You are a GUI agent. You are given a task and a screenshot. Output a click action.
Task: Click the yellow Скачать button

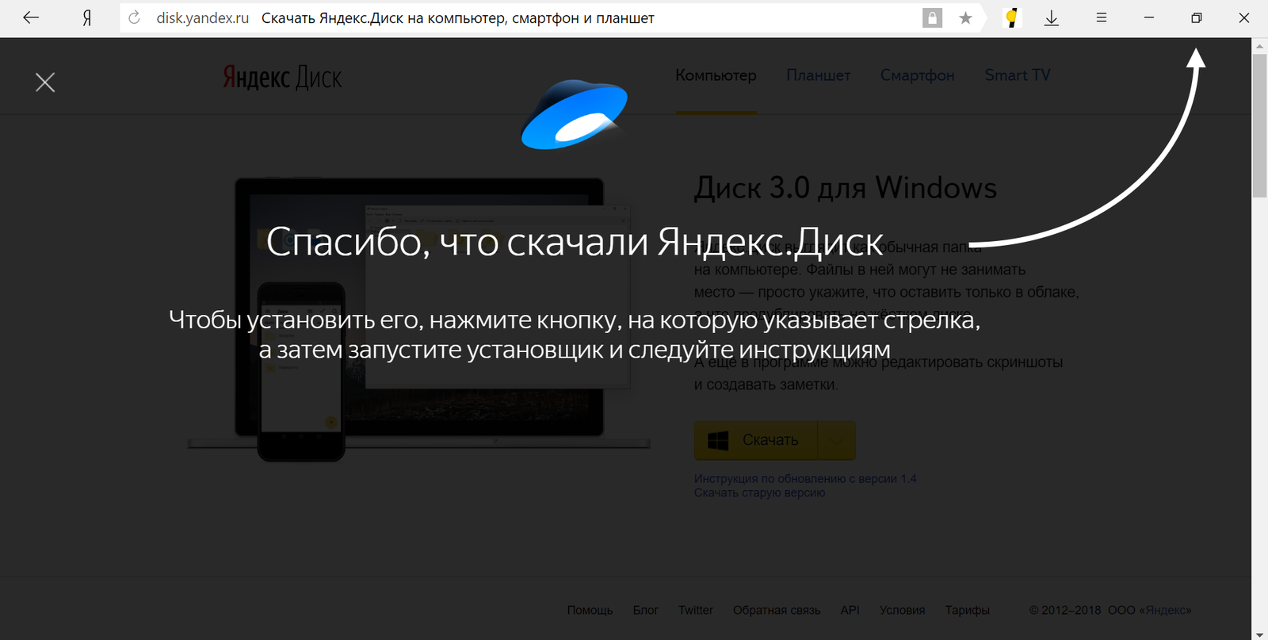pos(756,440)
